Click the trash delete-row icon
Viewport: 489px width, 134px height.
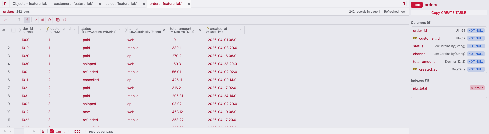coord(19,20)
